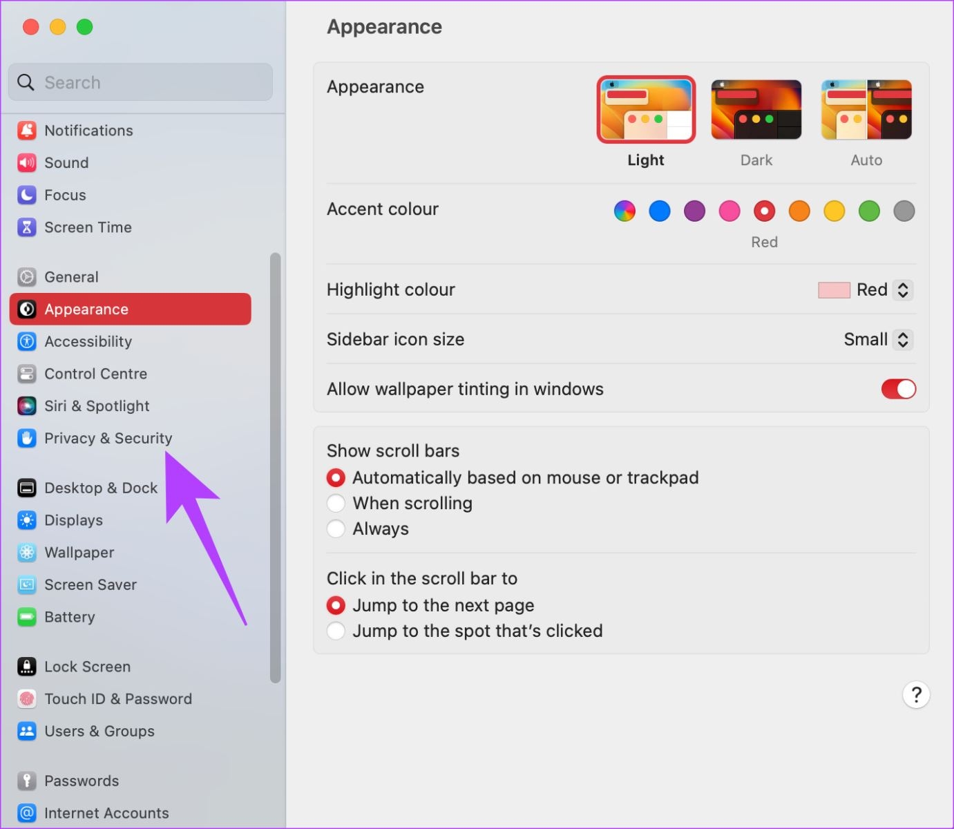Click the Sound speaker icon

tap(27, 163)
